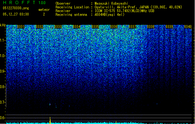195x124 pixels.
Task: Click the 1.1 kHz axis label
Action: coord(2,40)
